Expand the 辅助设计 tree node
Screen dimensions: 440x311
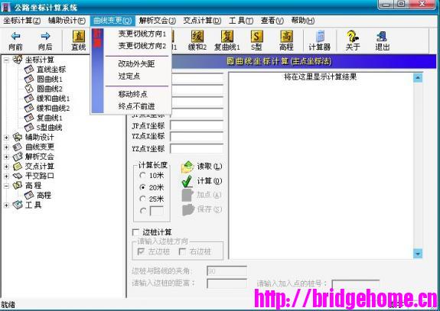[6, 138]
